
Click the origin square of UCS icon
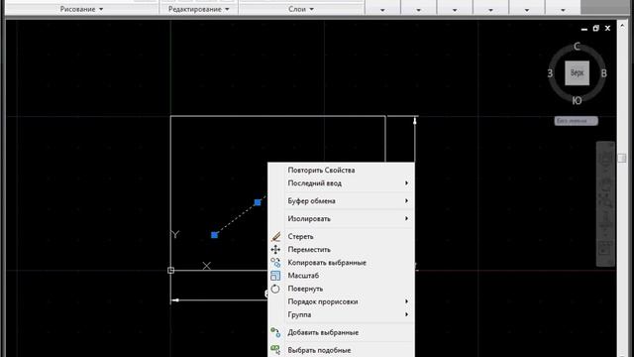click(x=170, y=270)
